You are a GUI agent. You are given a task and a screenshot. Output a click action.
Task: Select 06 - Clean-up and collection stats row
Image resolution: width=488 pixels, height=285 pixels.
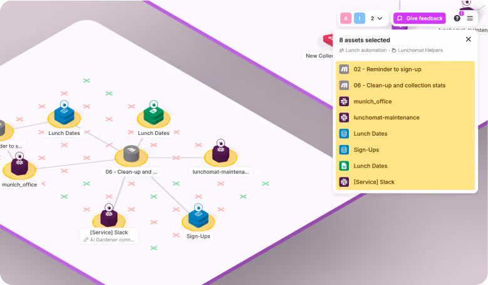(405, 86)
